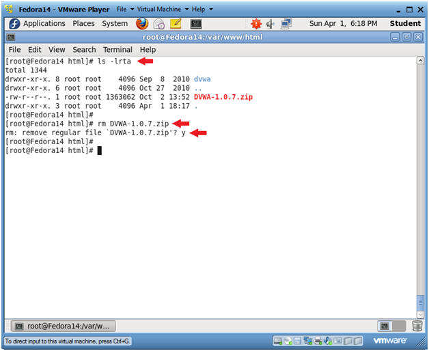429x351 pixels.
Task: Click the VMware sound card status icon
Action: click(x=327, y=341)
